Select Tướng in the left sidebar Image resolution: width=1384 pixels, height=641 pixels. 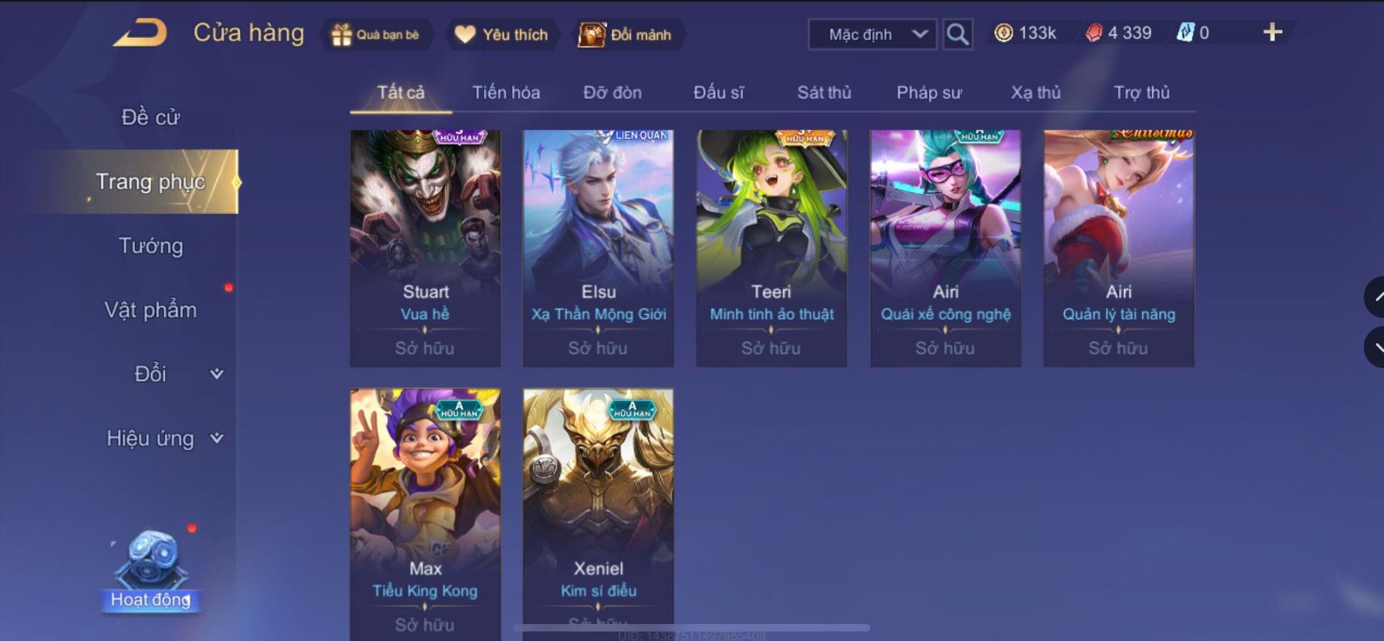(151, 246)
